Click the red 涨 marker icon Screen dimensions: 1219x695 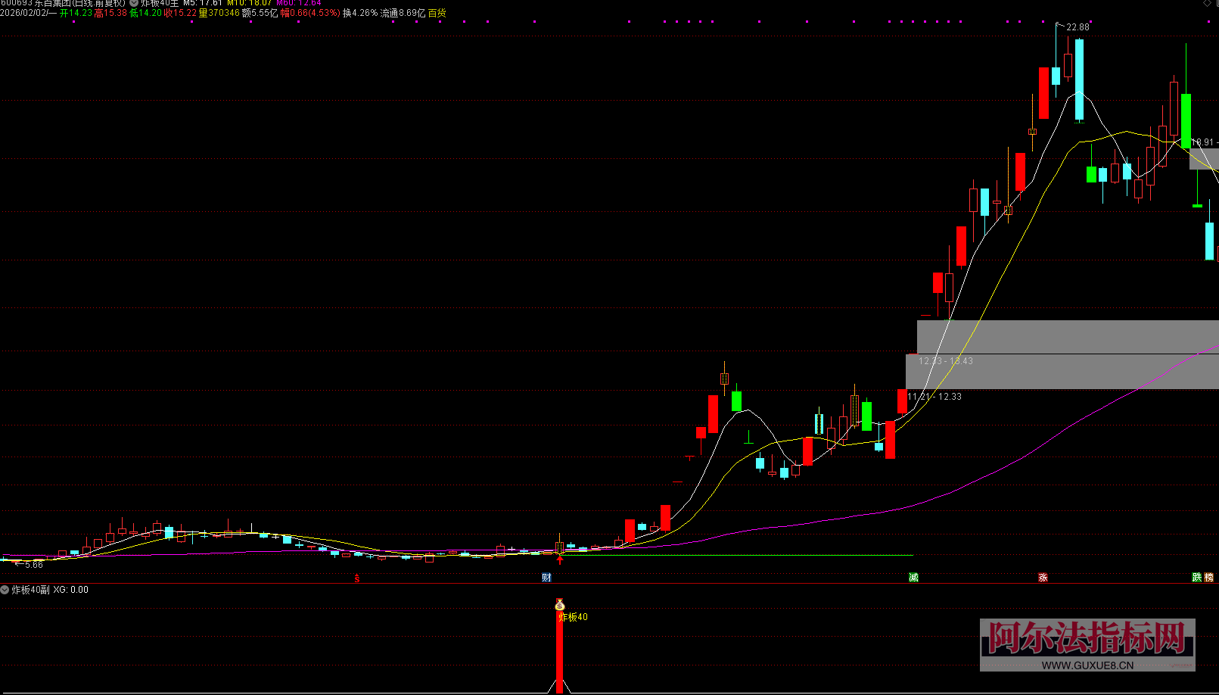coord(1043,578)
